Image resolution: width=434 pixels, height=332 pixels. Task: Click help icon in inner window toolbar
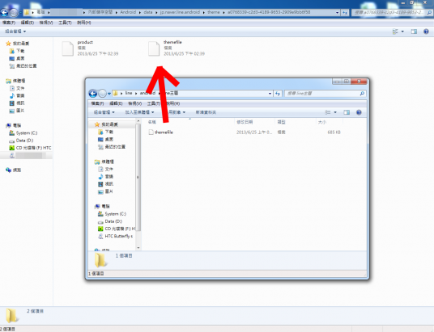coord(359,112)
